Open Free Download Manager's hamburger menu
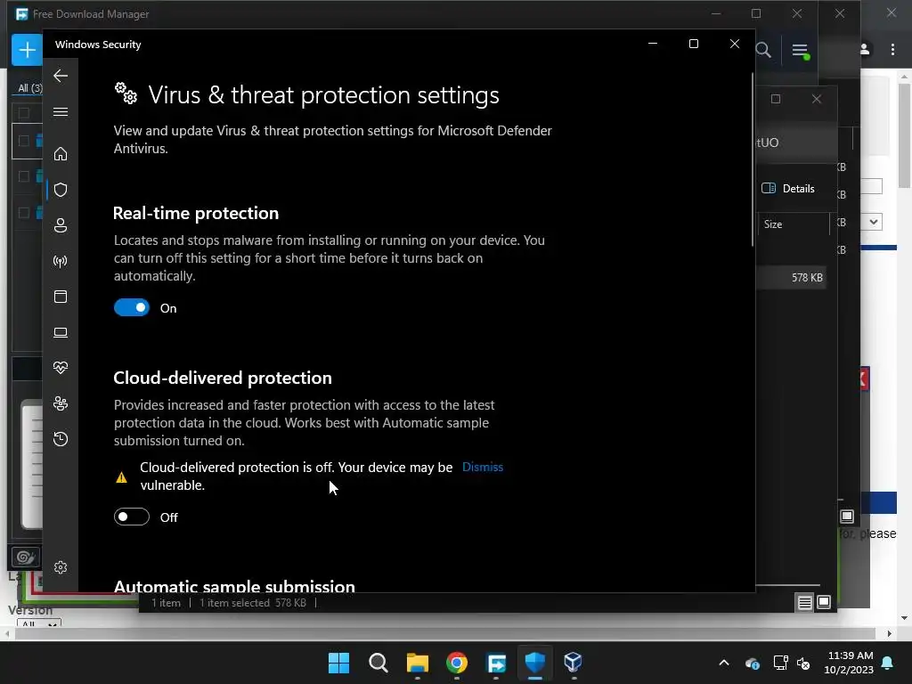 pyautogui.click(x=801, y=51)
